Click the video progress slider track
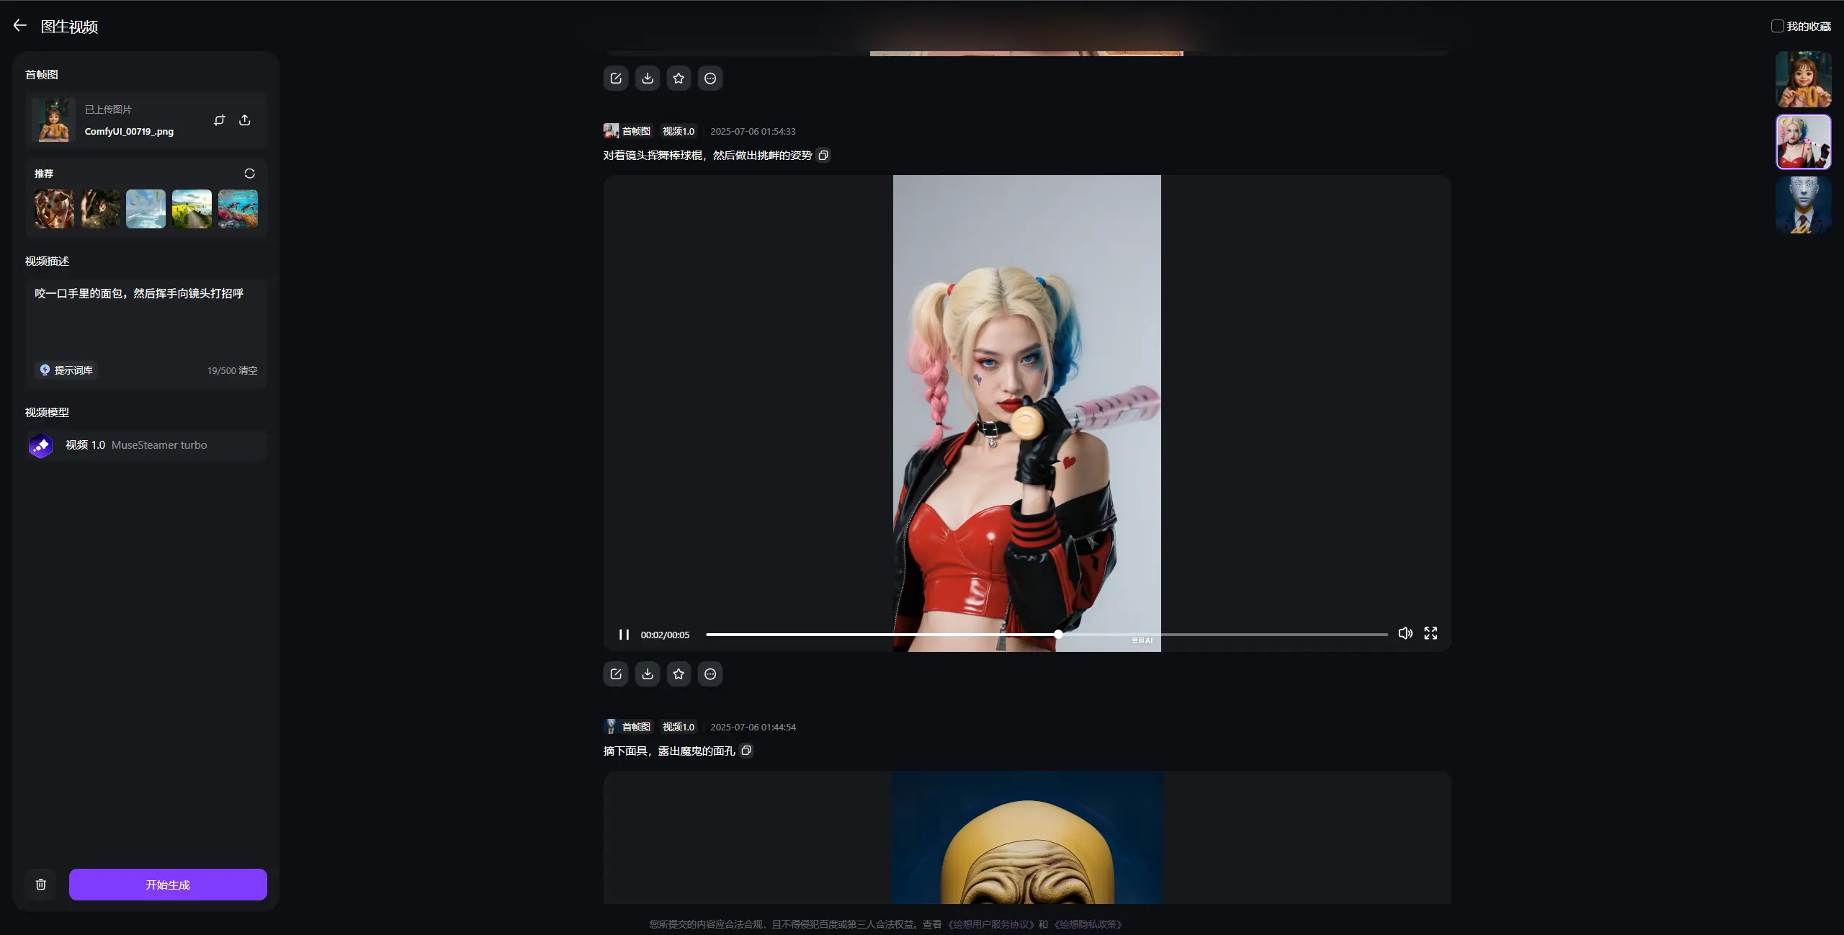This screenshot has height=935, width=1844. point(1225,635)
